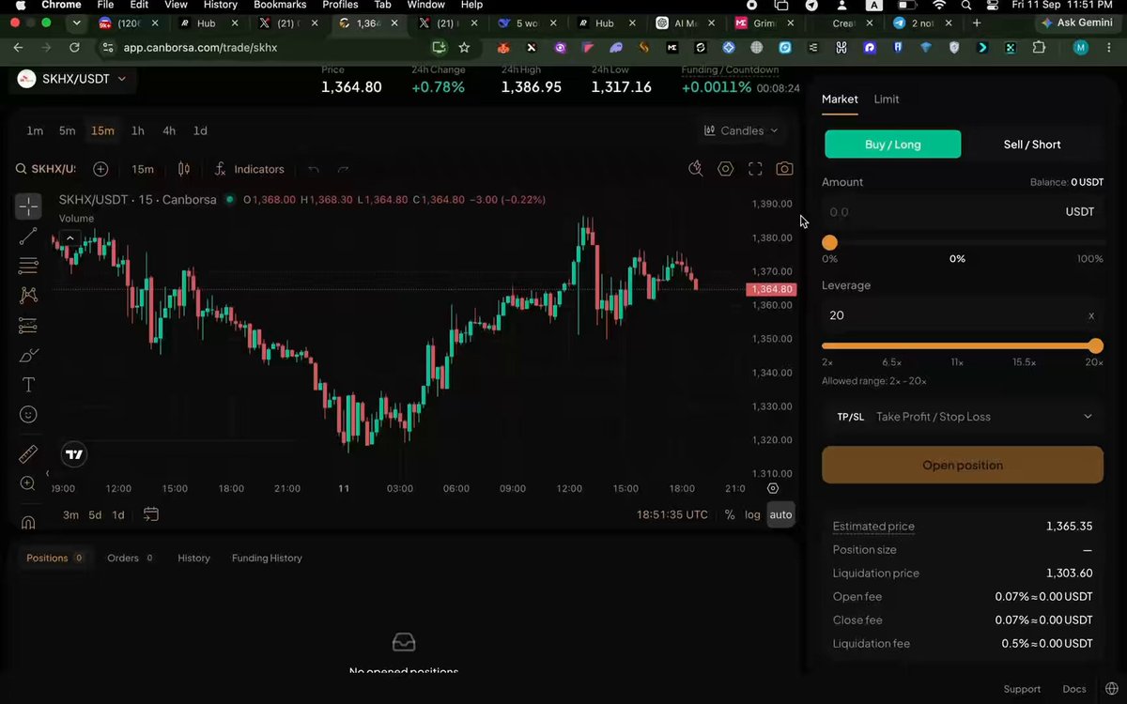Open the Fibonacci tools in the drawing sidebar

click(x=28, y=266)
